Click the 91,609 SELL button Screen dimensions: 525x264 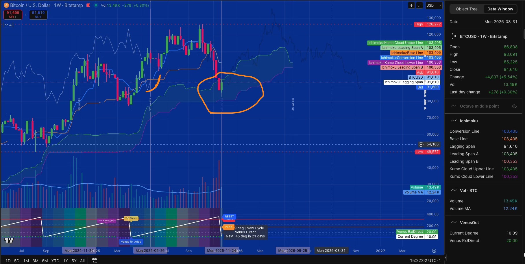point(13,15)
